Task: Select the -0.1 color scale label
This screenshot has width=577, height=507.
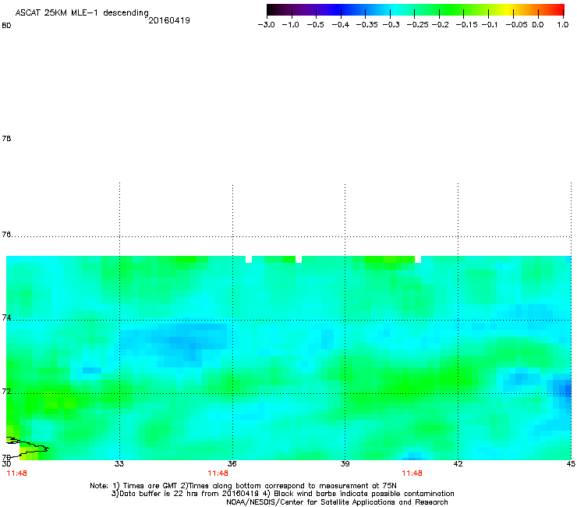Action: point(490,25)
